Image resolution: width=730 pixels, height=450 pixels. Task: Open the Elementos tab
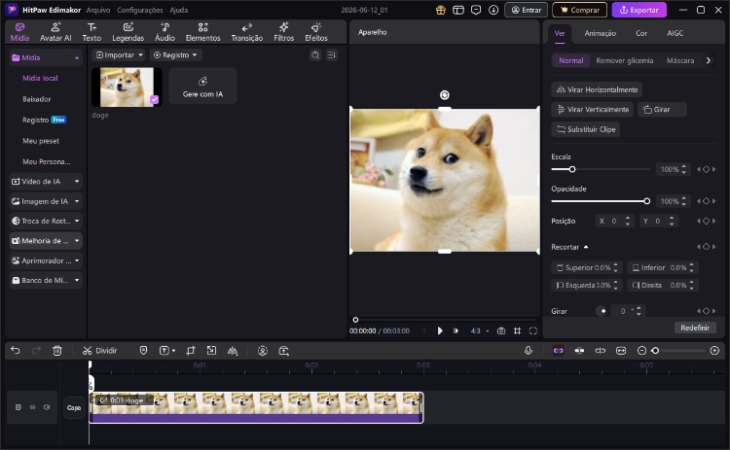[x=203, y=32]
